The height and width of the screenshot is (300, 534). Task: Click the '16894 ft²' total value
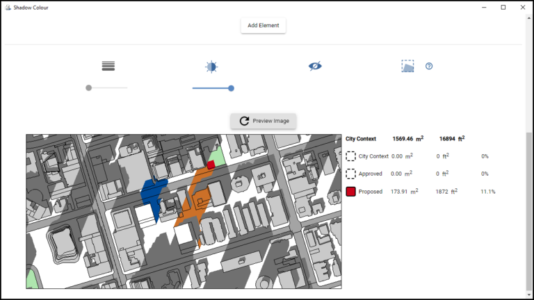pyautogui.click(x=452, y=138)
